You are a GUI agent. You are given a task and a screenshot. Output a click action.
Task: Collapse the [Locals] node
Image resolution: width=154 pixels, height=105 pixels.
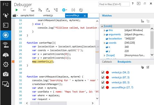[102, 26]
